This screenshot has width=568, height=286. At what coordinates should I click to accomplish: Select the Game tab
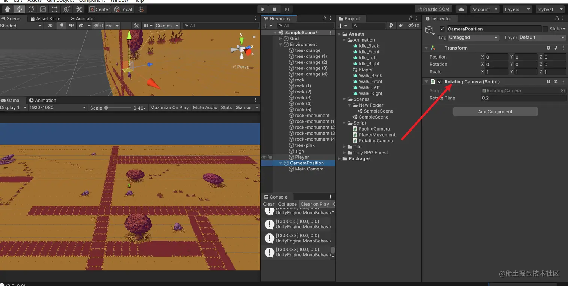[x=10, y=100]
